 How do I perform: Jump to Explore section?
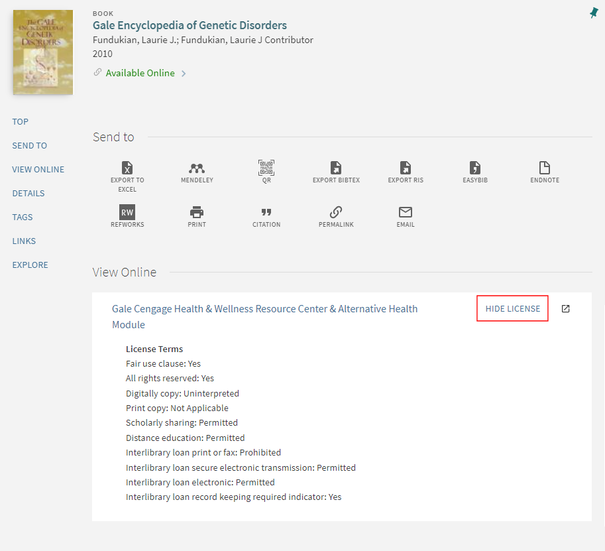(30, 265)
